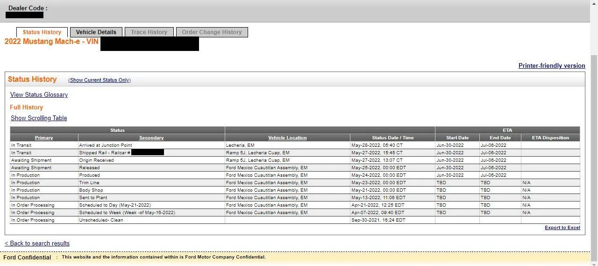Click the 'Origin Received' status cell
The height and width of the screenshot is (266, 598).
[151, 160]
